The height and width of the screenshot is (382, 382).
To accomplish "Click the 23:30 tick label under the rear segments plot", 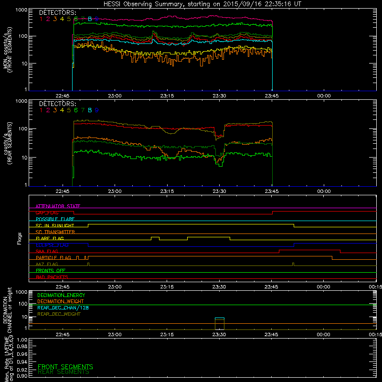I will (219, 191).
